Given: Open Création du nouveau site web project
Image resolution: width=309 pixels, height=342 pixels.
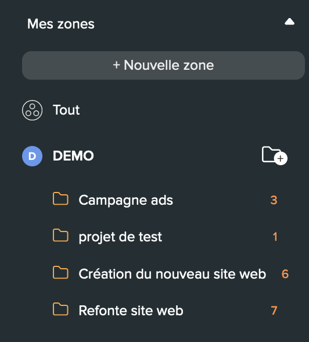Looking at the screenshot, I should point(173,274).
